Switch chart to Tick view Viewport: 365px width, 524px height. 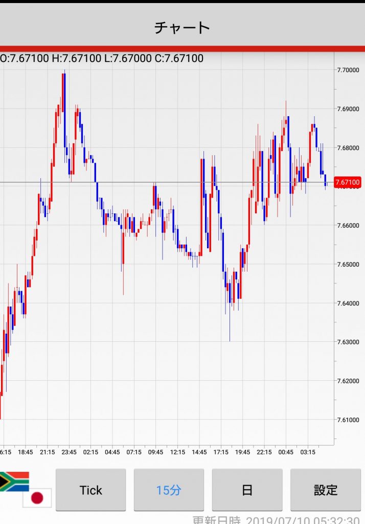click(90, 490)
